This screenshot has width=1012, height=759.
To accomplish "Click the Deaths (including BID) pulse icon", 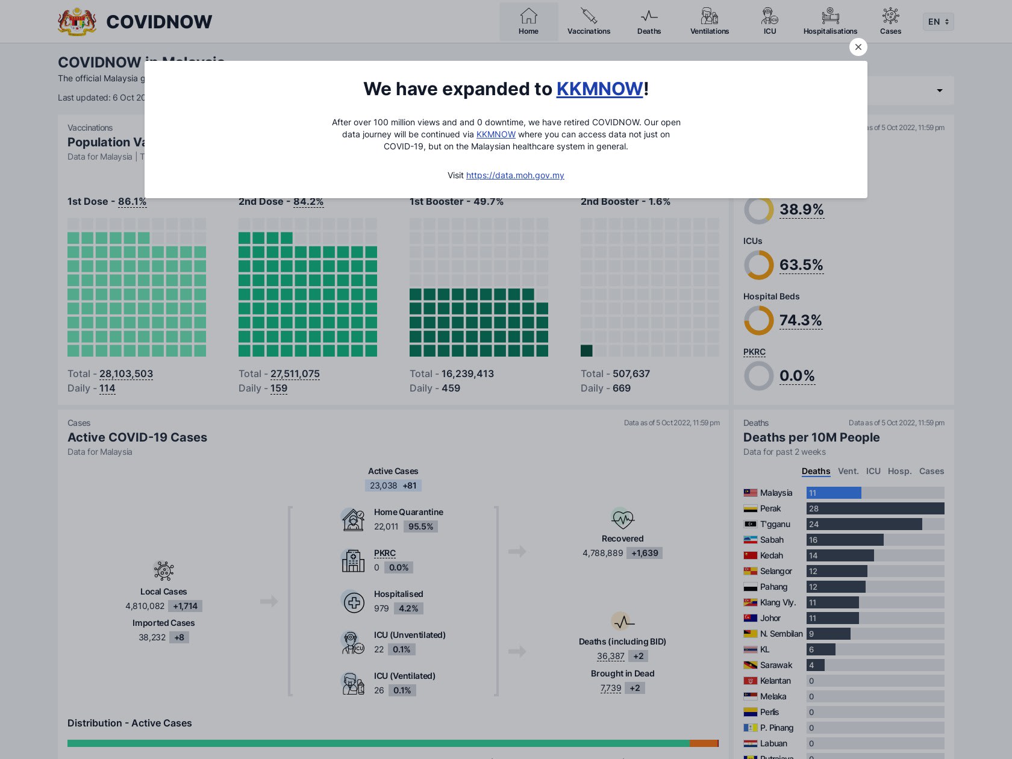I will [x=622, y=622].
